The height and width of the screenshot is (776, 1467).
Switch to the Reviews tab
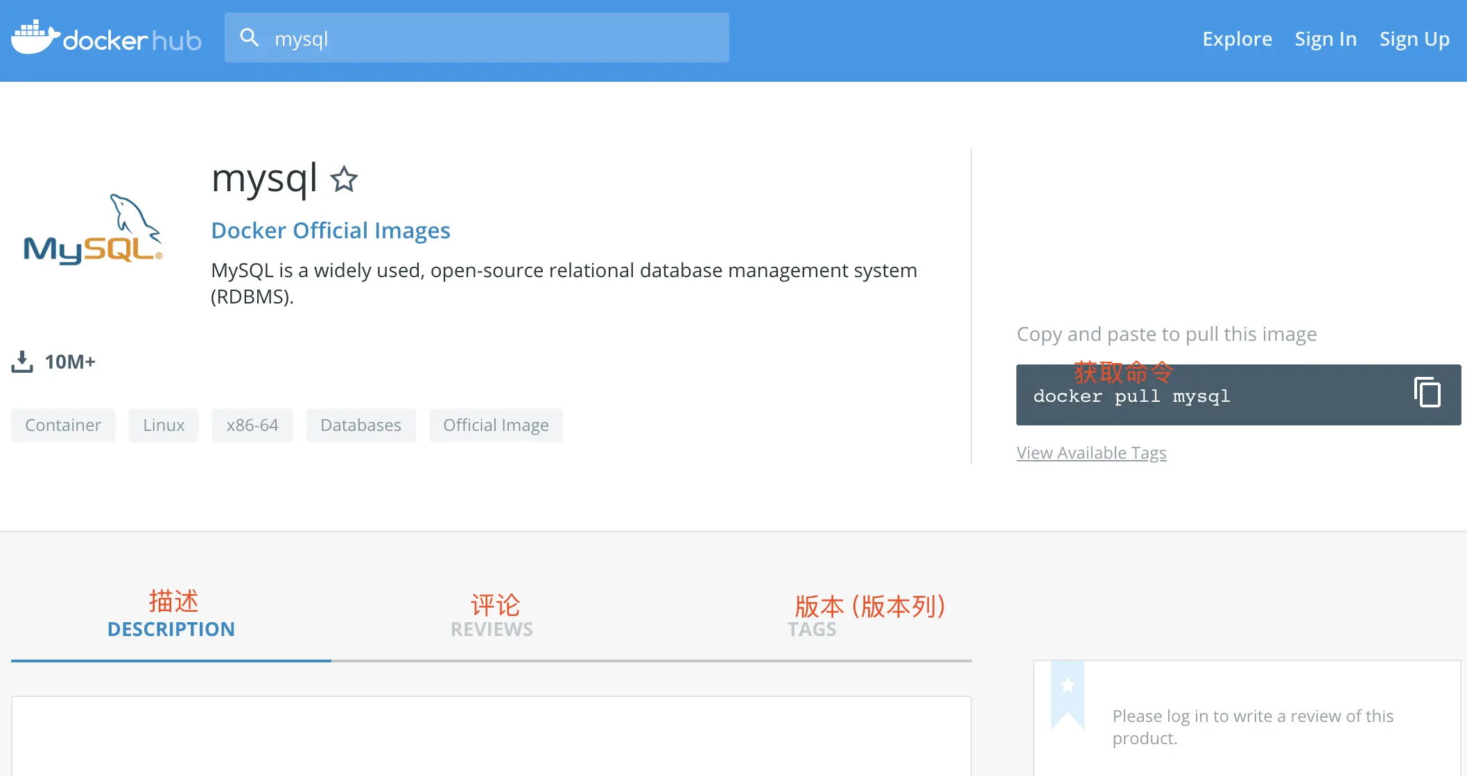pos(492,628)
